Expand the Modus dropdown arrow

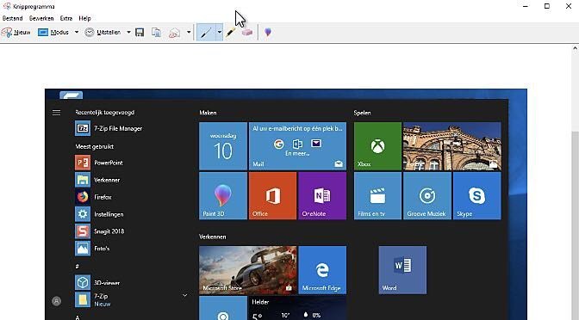tap(77, 33)
